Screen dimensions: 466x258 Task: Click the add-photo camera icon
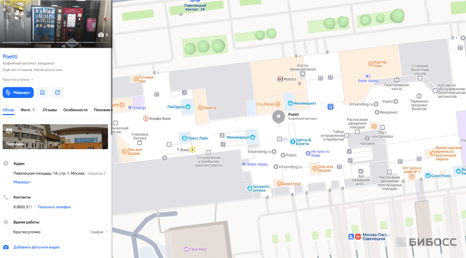(6, 247)
